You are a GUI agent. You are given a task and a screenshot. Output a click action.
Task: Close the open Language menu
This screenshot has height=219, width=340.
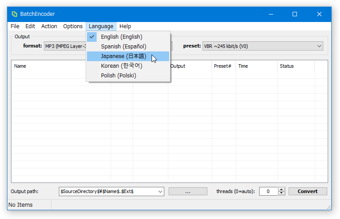(x=101, y=26)
